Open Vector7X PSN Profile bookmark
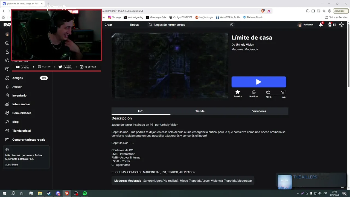 pyautogui.click(x=228, y=17)
